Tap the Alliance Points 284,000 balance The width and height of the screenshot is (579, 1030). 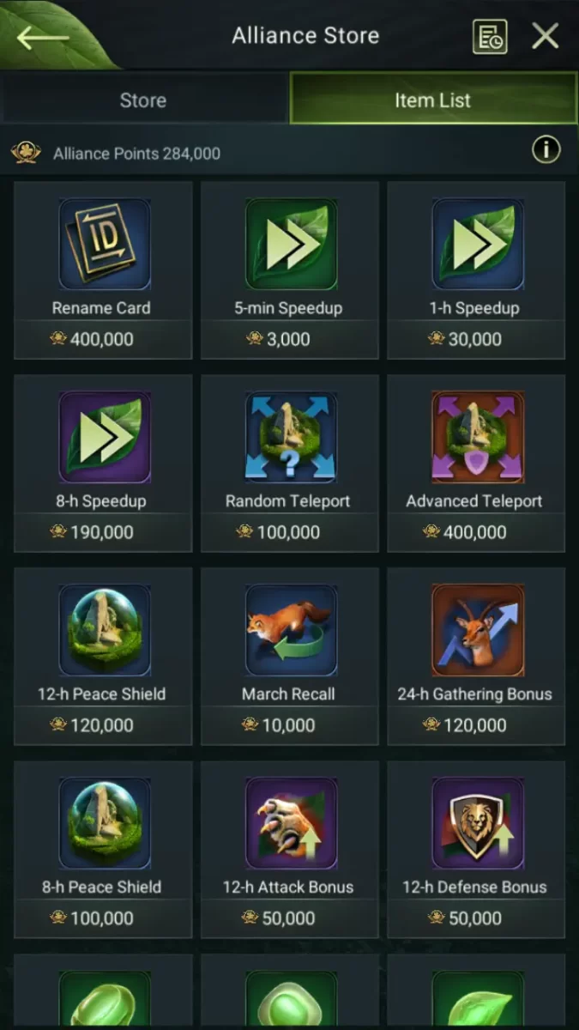tap(136, 154)
